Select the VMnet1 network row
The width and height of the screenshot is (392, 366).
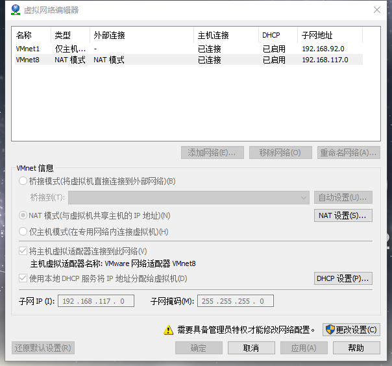pyautogui.click(x=189, y=49)
